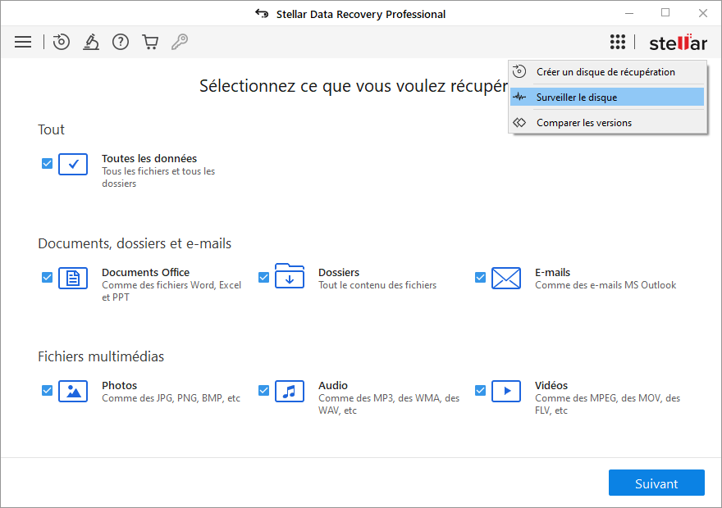722x508 pixels.
Task: Disable the Photos checkbox
Action: click(48, 391)
